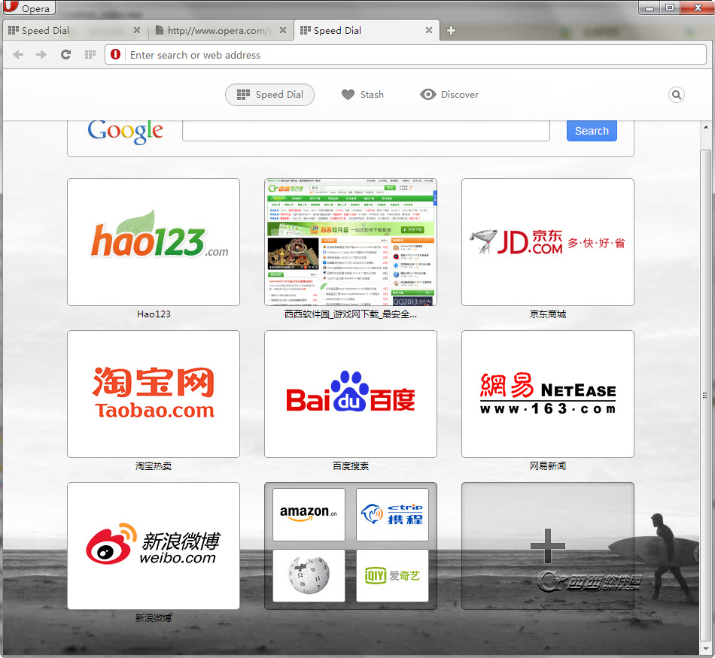Screen dimensions: 715x658
Task: Open a new tab with plus button
Action: (451, 31)
